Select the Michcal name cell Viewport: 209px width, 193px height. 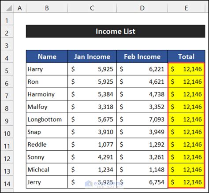tap(47, 170)
